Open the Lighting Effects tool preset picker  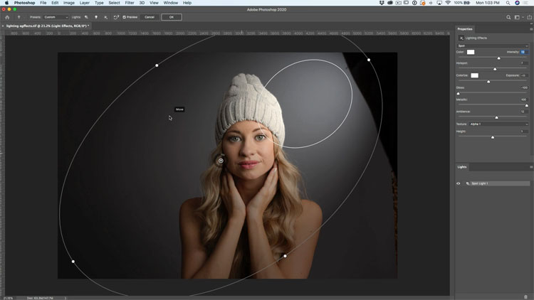coord(19,17)
